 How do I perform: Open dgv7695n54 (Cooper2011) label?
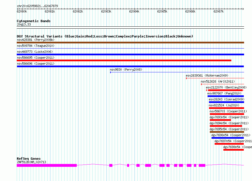point(229,129)
